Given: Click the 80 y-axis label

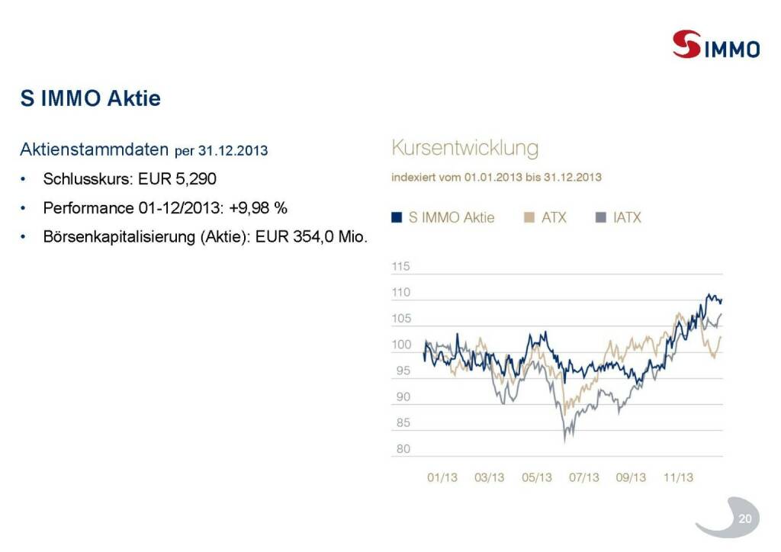Looking at the screenshot, I should [403, 449].
